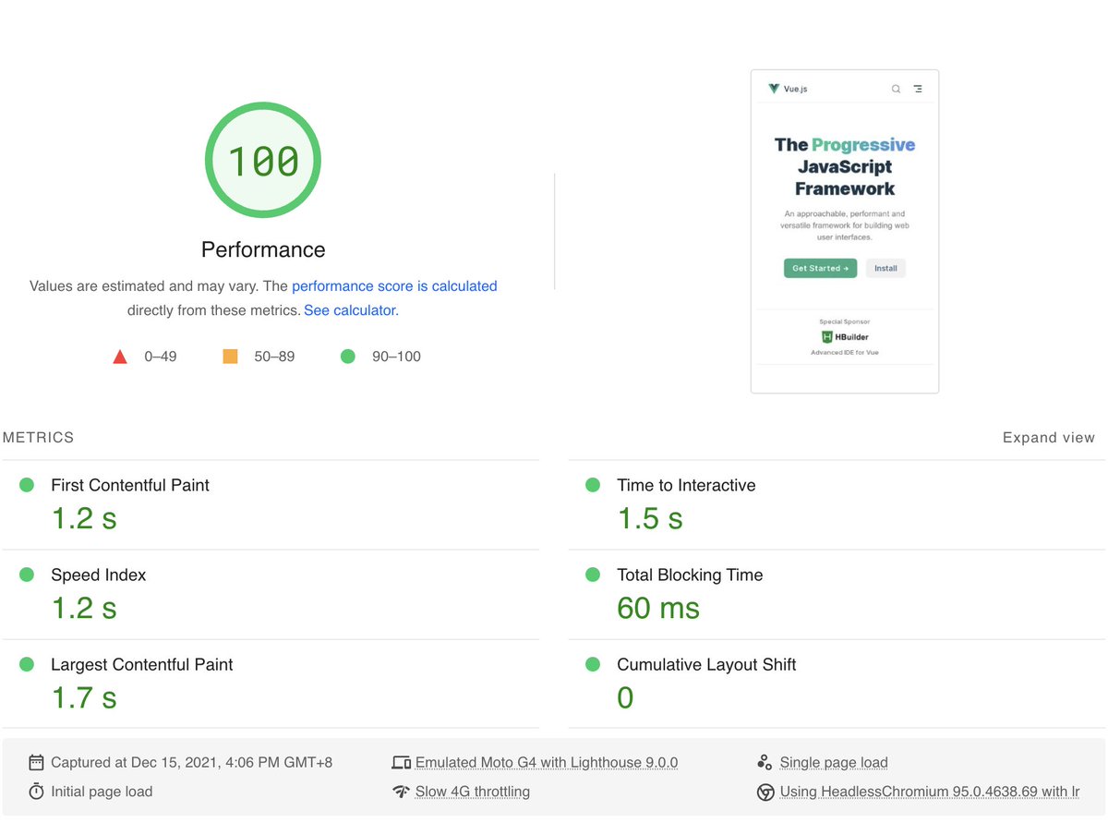Click the Install button in the thumbnail
The width and height of the screenshot is (1108, 823).
(x=885, y=268)
